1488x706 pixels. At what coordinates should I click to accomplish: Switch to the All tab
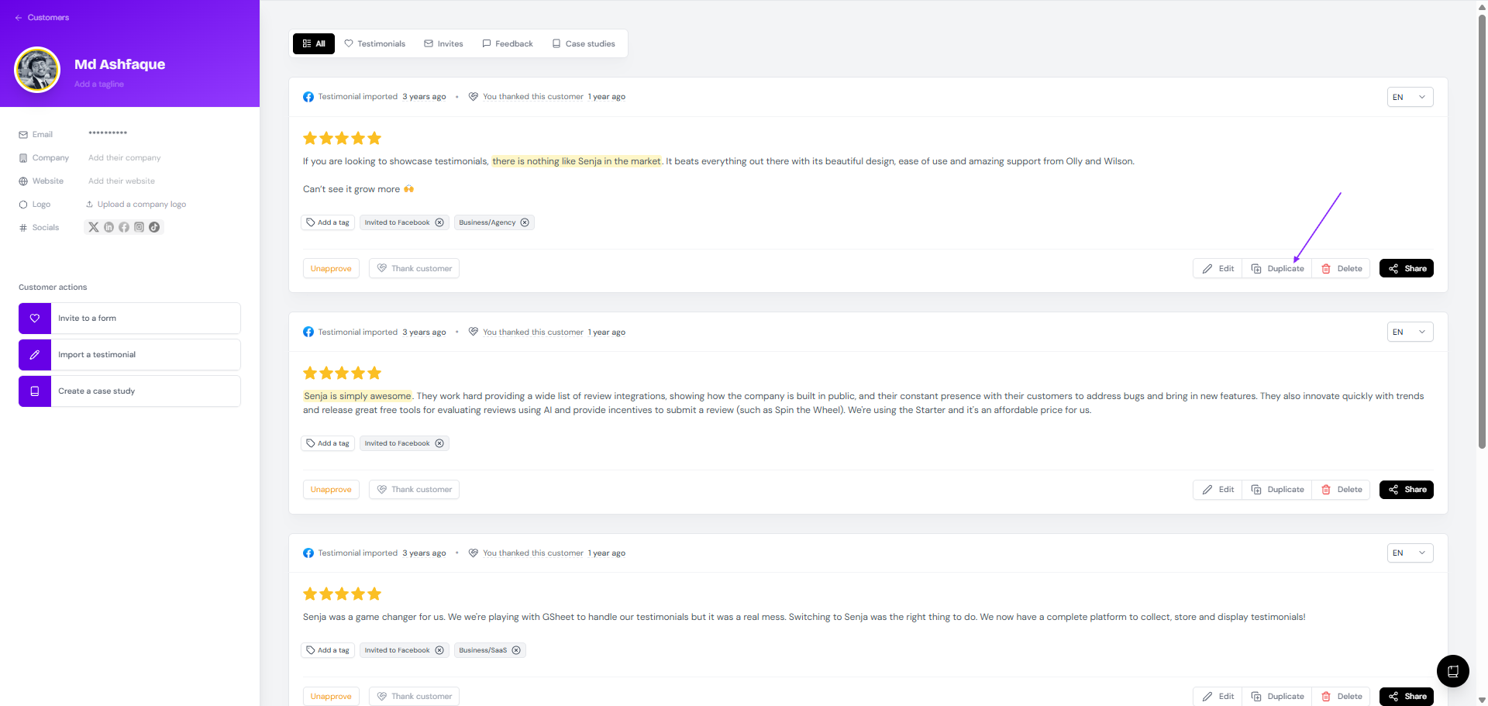click(314, 43)
